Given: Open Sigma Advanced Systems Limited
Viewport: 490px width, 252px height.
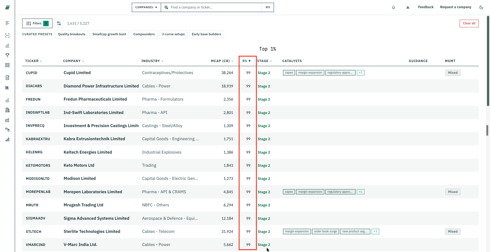Looking at the screenshot, I should click(97, 218).
